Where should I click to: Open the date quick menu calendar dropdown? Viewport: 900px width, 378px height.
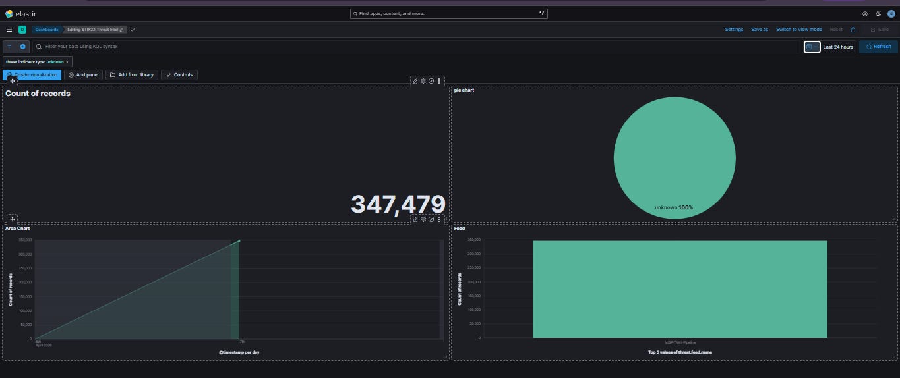pos(812,47)
